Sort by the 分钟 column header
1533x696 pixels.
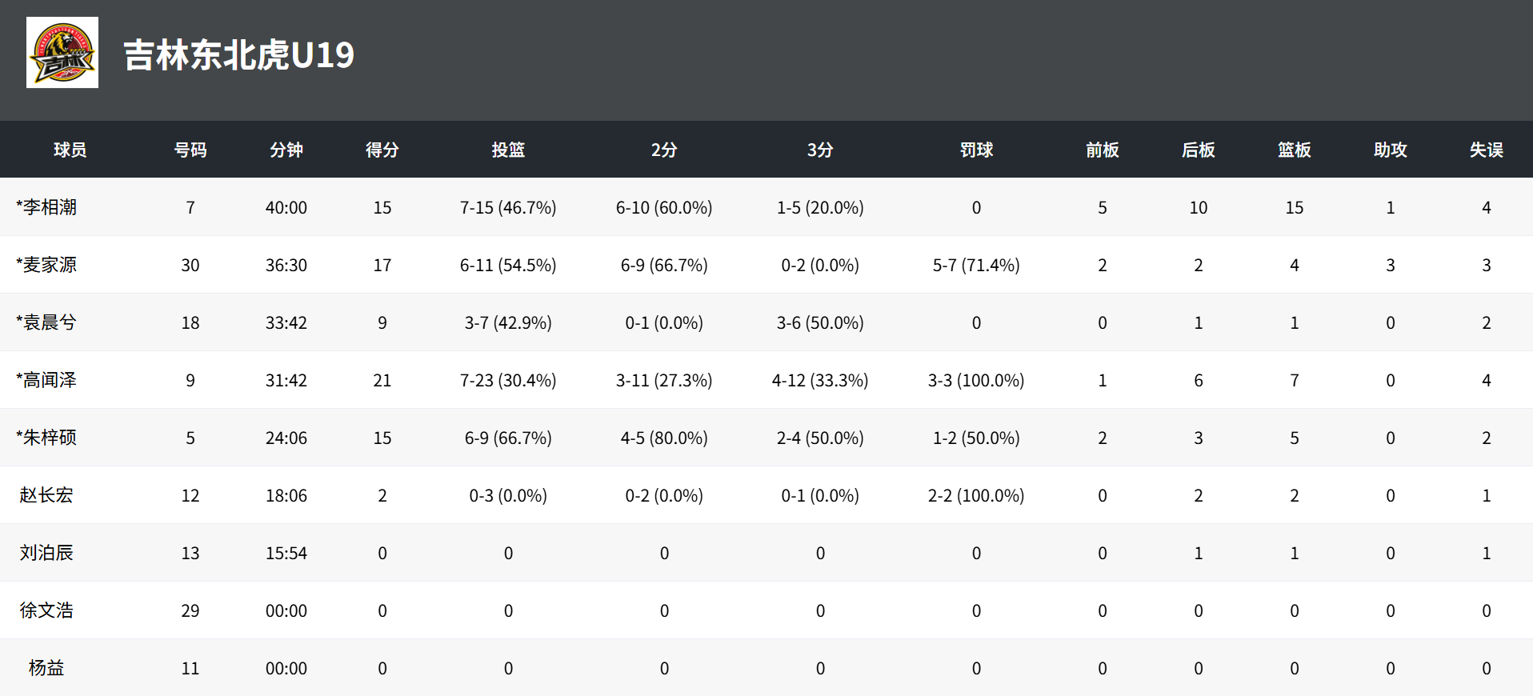(286, 150)
